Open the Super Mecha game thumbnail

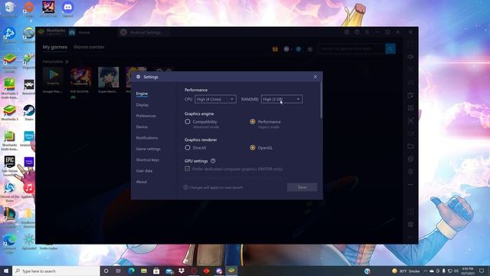109,77
